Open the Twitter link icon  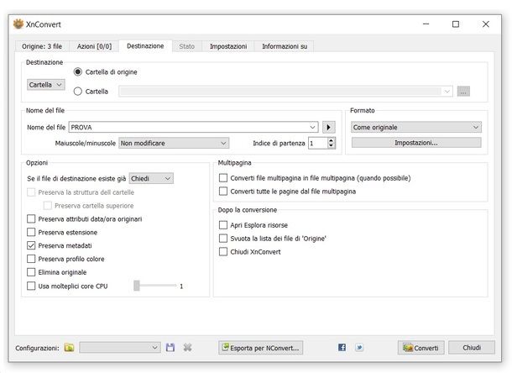tap(359, 347)
